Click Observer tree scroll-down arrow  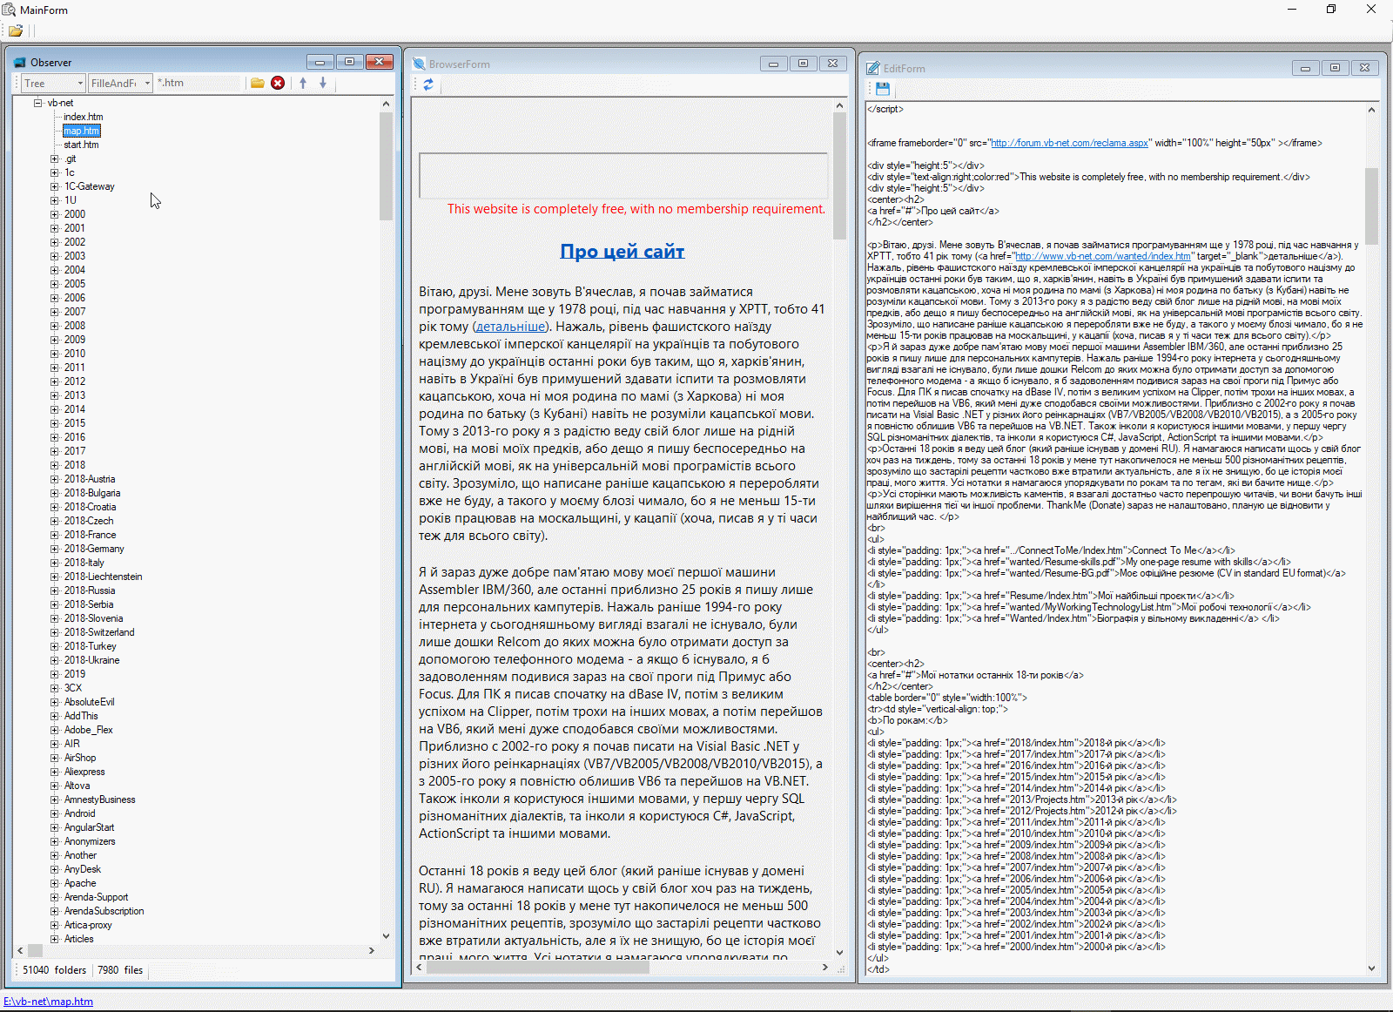(x=386, y=937)
